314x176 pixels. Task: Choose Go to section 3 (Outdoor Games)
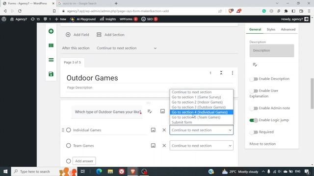202,107
